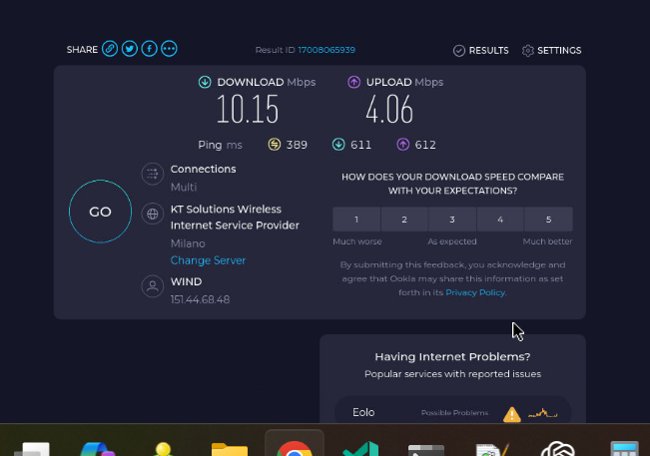Viewport: 650px width, 456px height.
Task: Click the Connections mode icon
Action: (153, 174)
